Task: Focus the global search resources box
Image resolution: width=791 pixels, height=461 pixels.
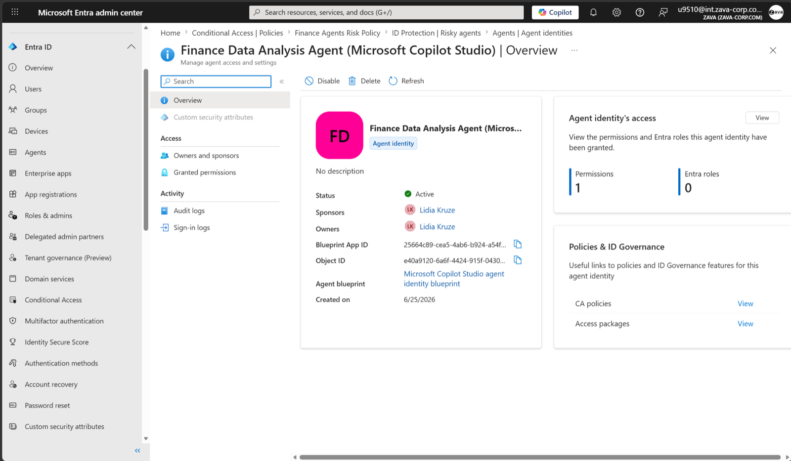Action: point(386,12)
